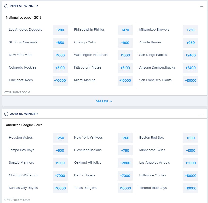Choose Miami Marlins +10000 odds
This screenshot has height=203, width=208.
125,81
